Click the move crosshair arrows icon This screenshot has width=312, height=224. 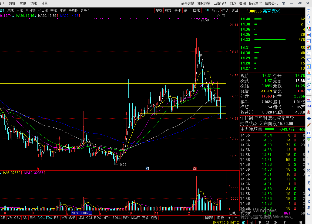tap(309, 119)
